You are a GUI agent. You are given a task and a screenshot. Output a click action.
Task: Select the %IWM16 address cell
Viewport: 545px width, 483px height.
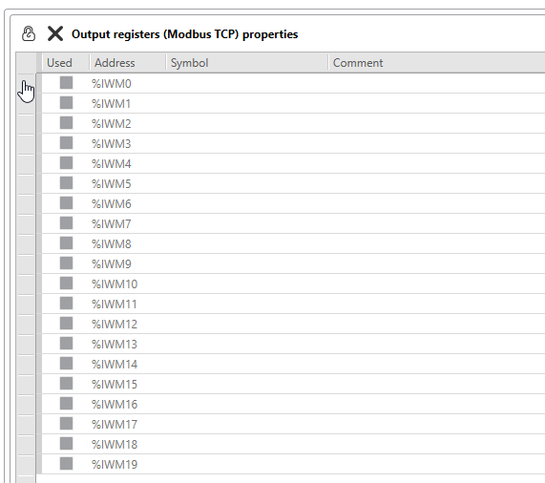(x=128, y=404)
